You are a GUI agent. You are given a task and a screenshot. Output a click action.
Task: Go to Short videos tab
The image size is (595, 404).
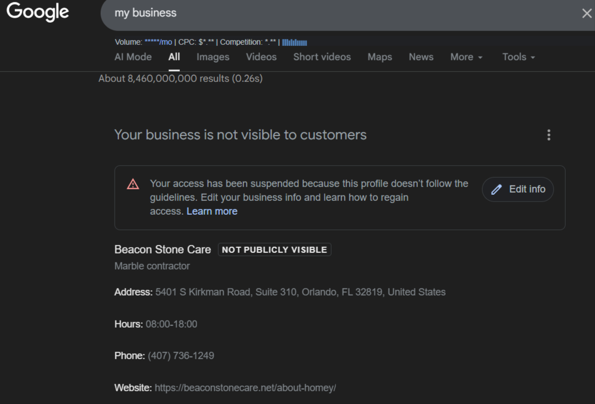322,57
